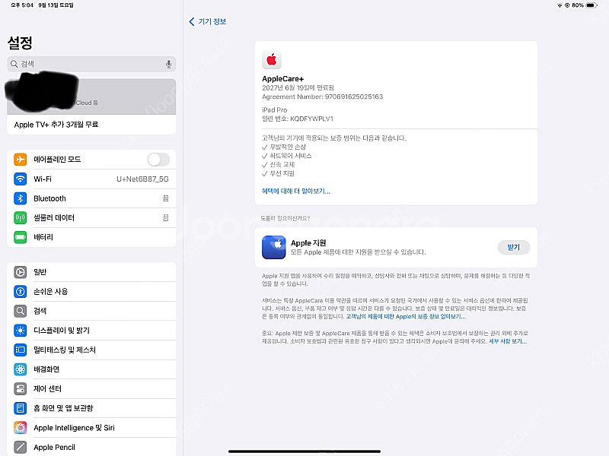This screenshot has height=456, width=609.
Task: Open Apple Pencil settings
Action: tap(91, 447)
